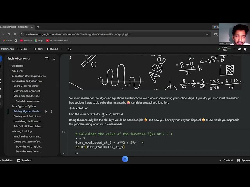This screenshot has height=187, width=250.
Task: Select Solving Algebra the Co... entry
Action: point(27,111)
